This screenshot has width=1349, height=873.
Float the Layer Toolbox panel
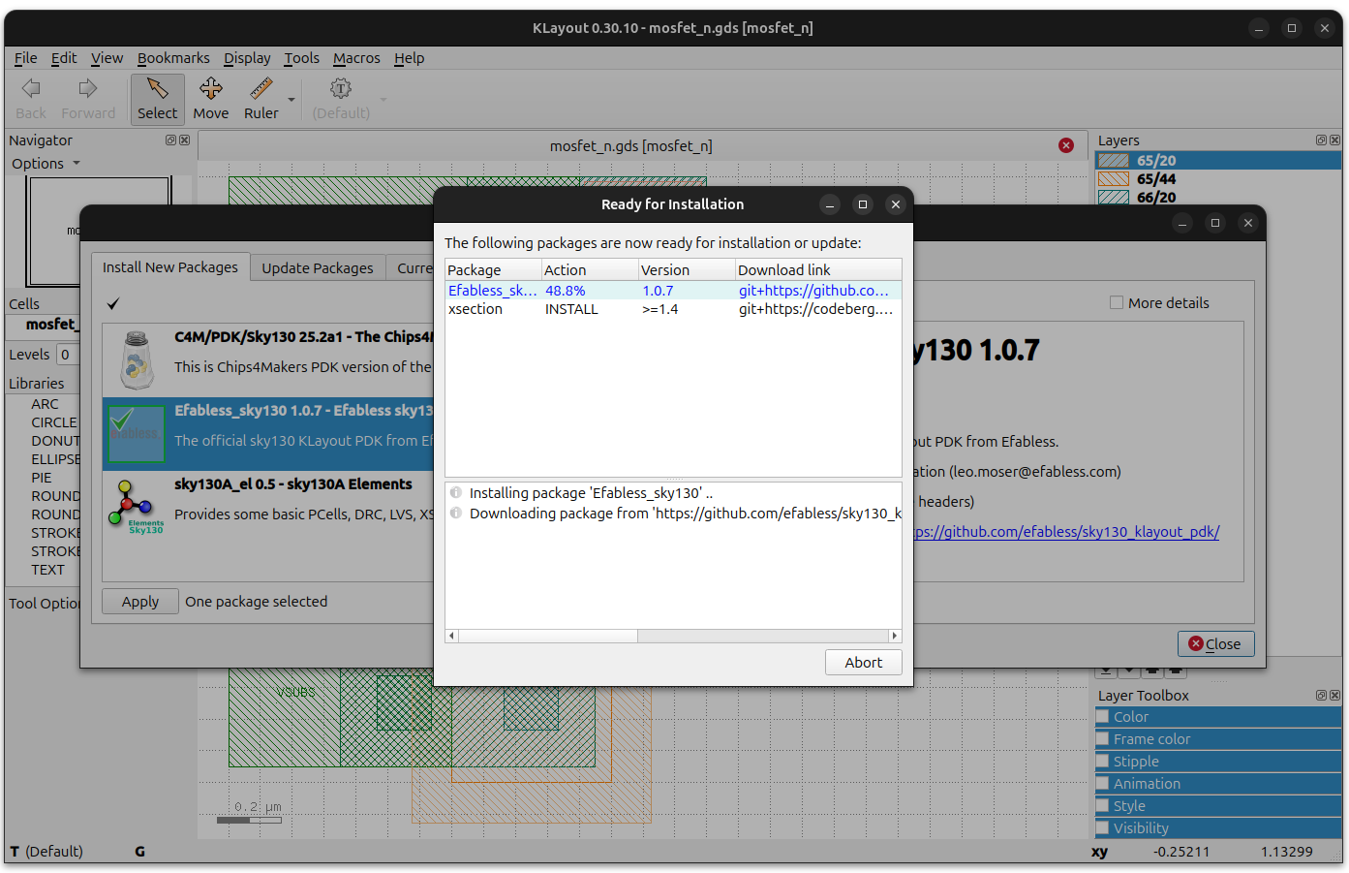pos(1321,696)
